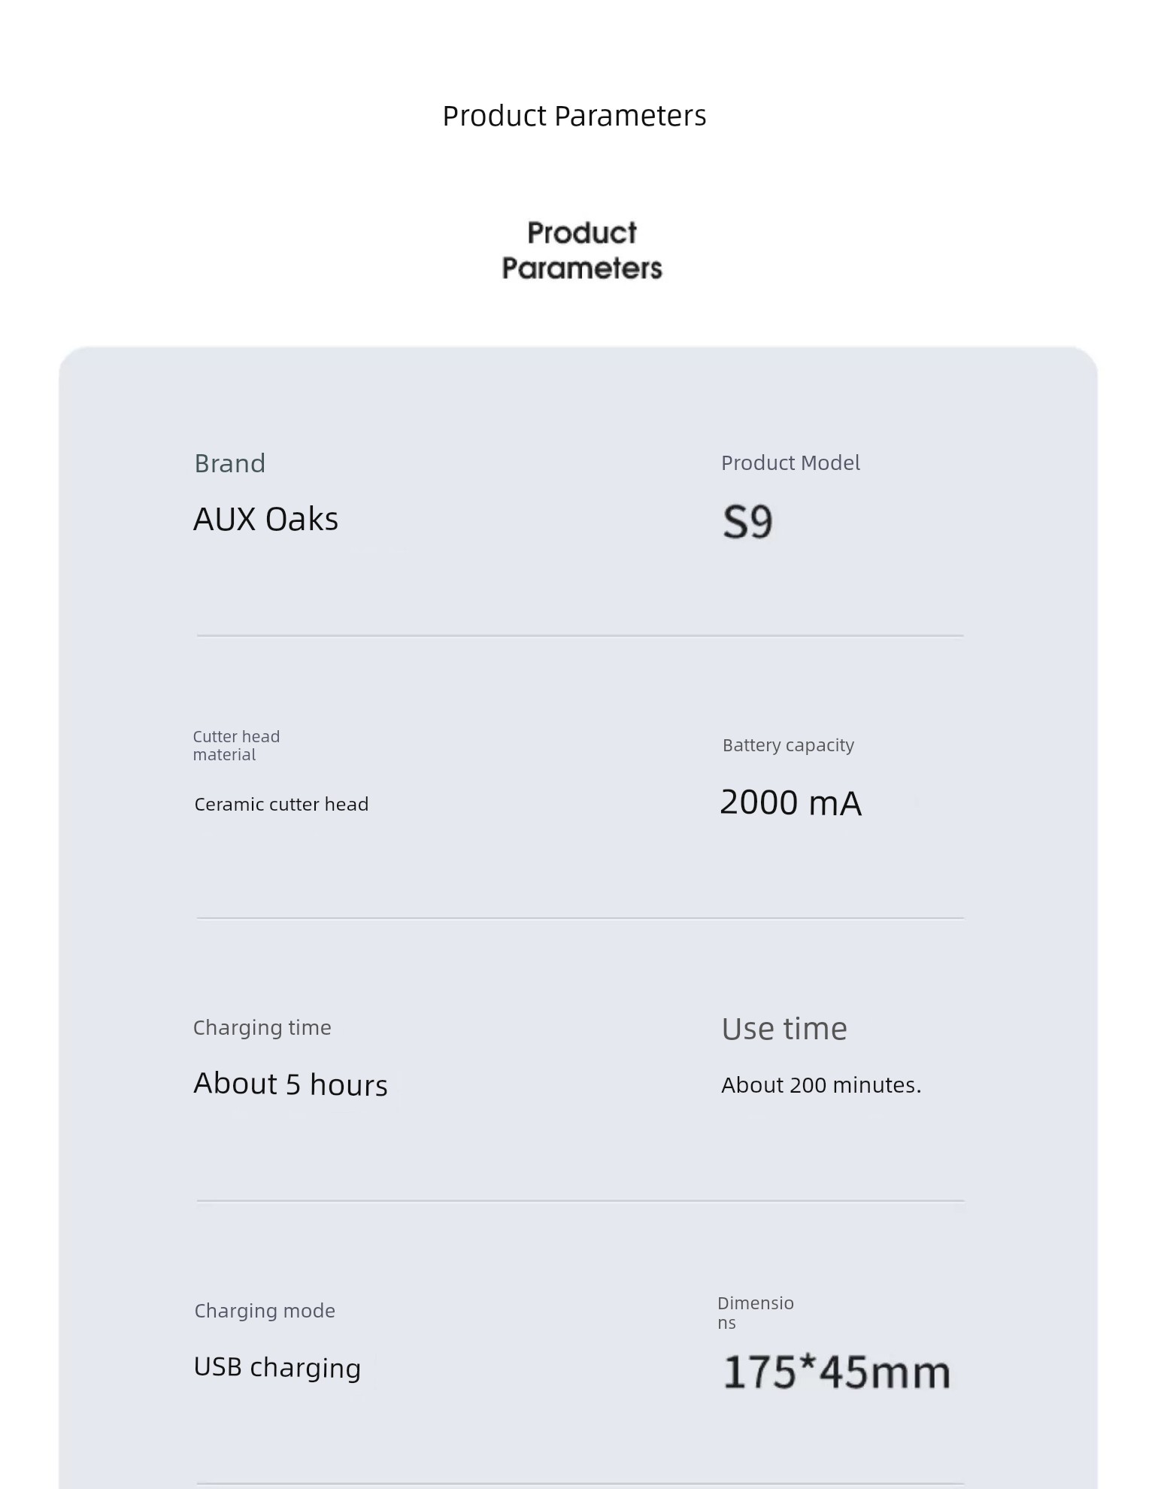
Task: Click the 'Charging mode' label
Action: pyautogui.click(x=265, y=1311)
